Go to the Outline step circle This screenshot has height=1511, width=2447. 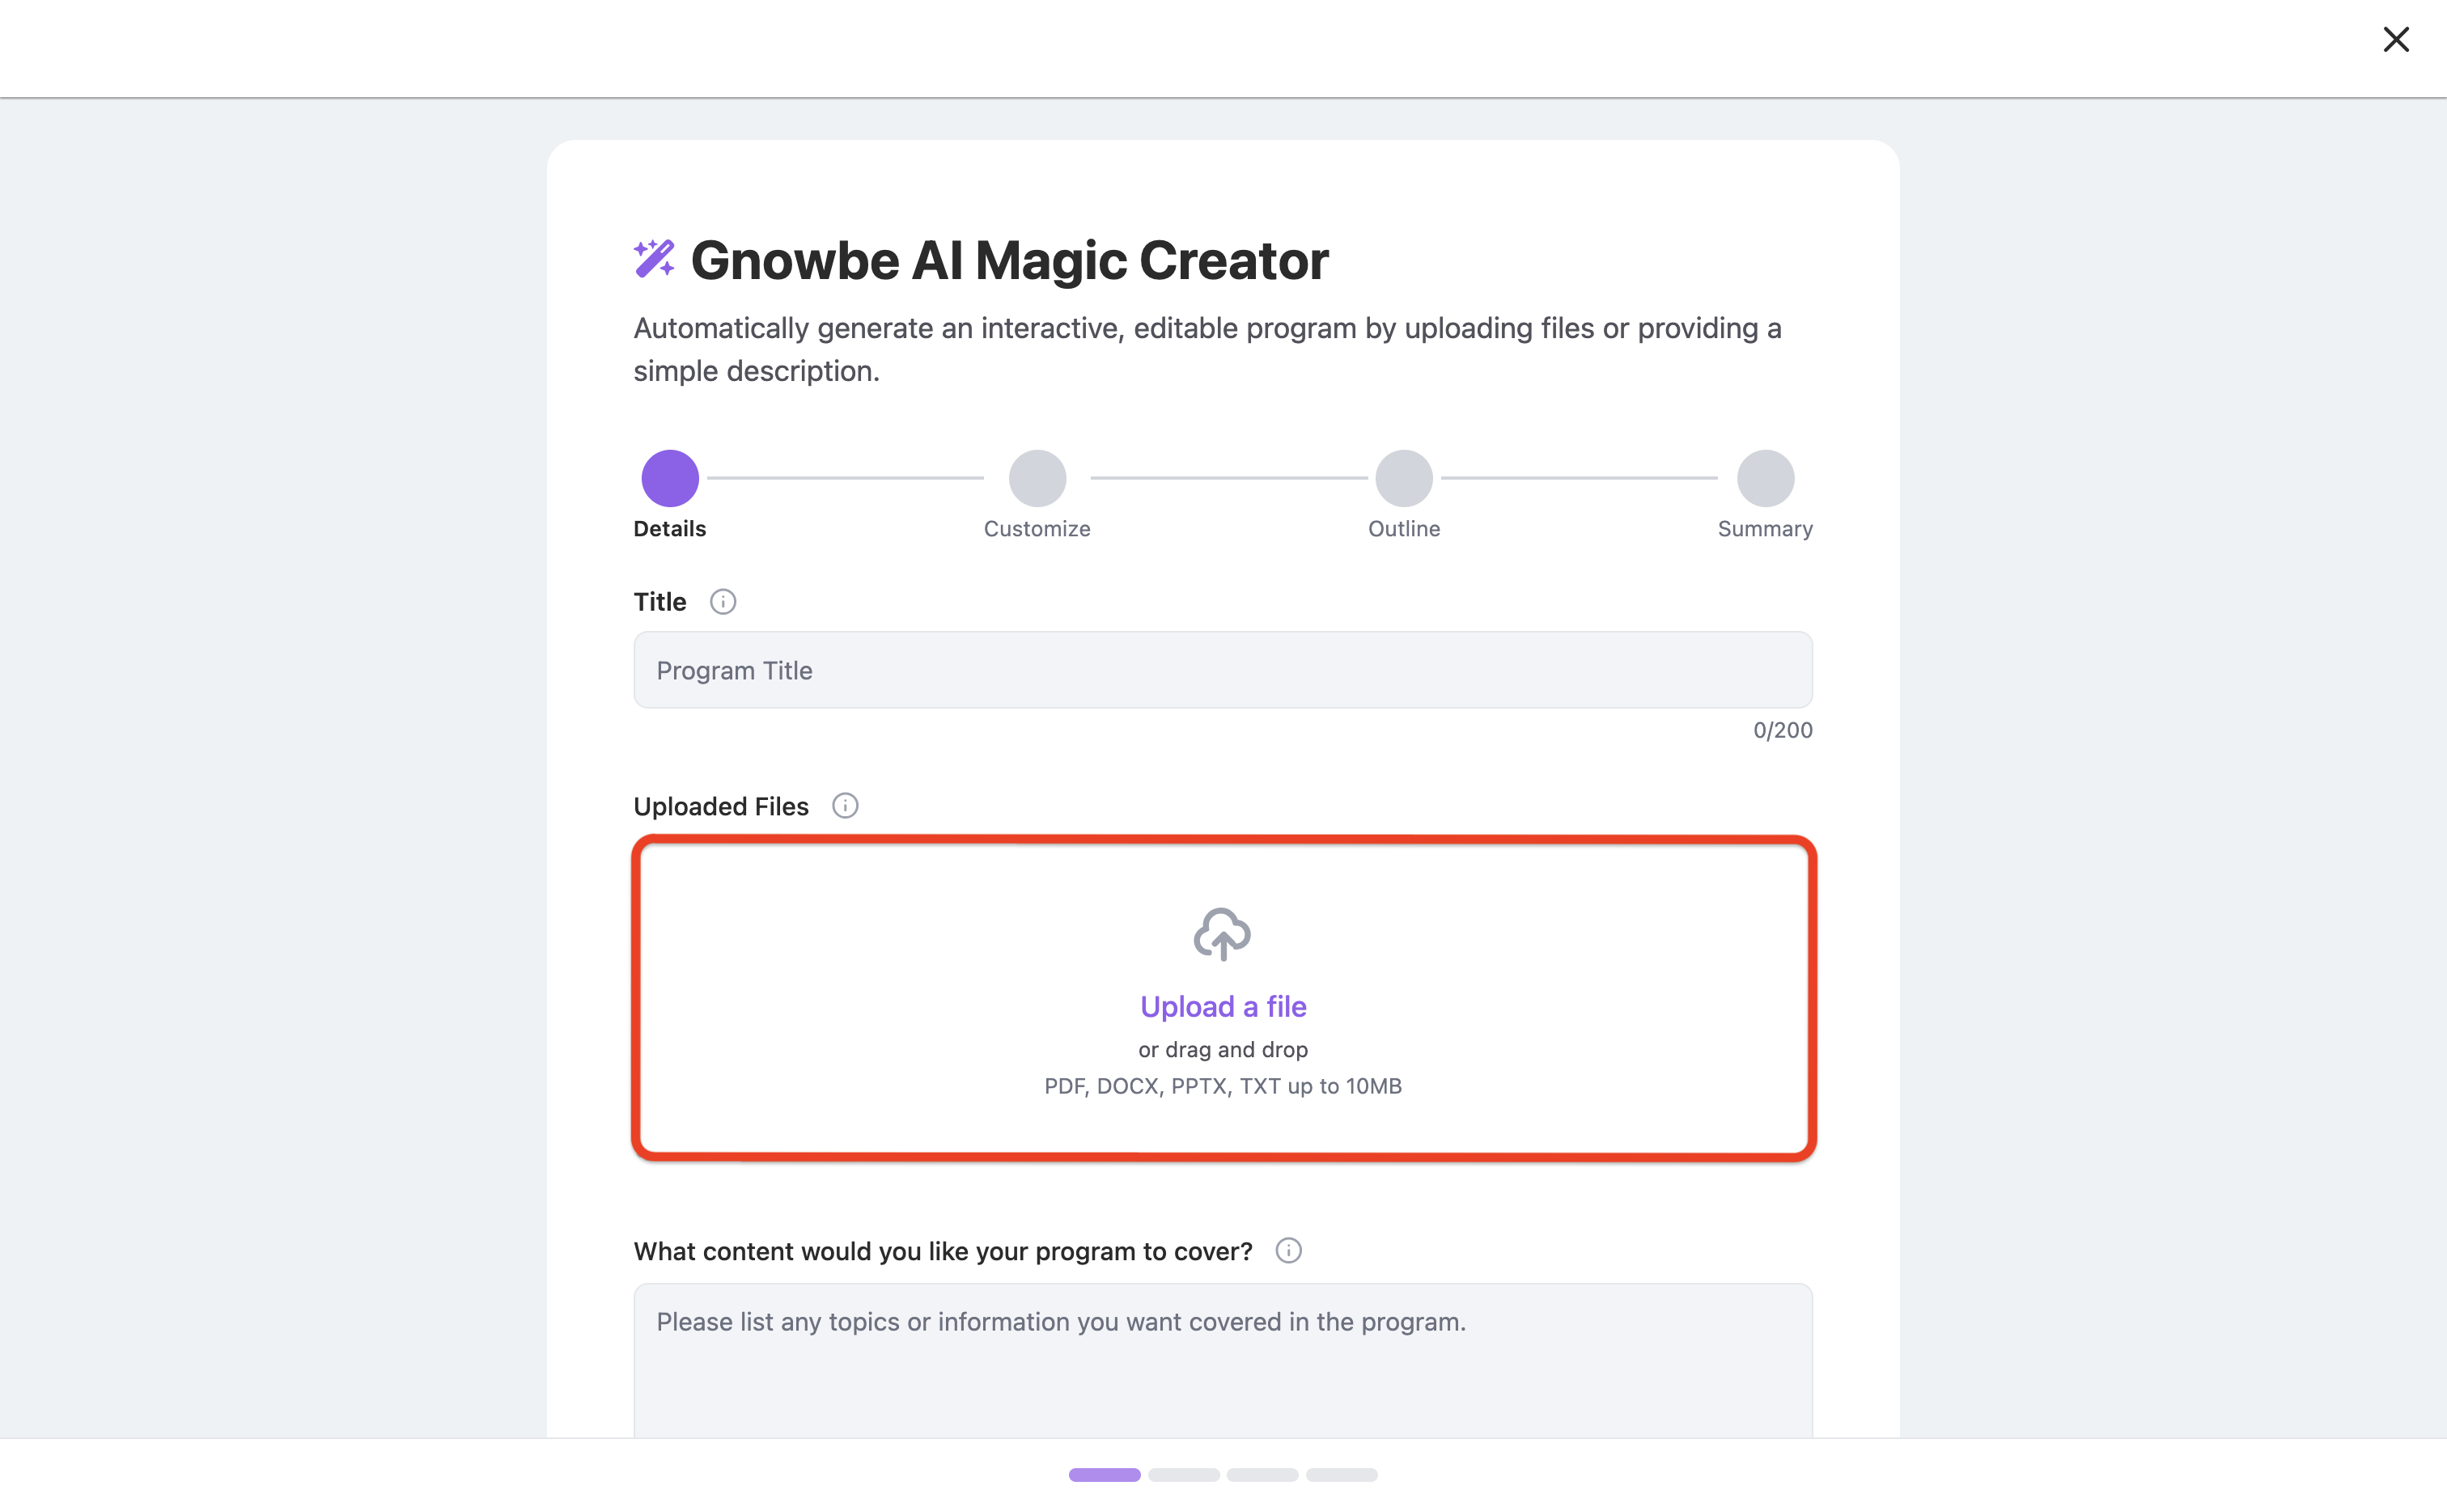point(1405,478)
